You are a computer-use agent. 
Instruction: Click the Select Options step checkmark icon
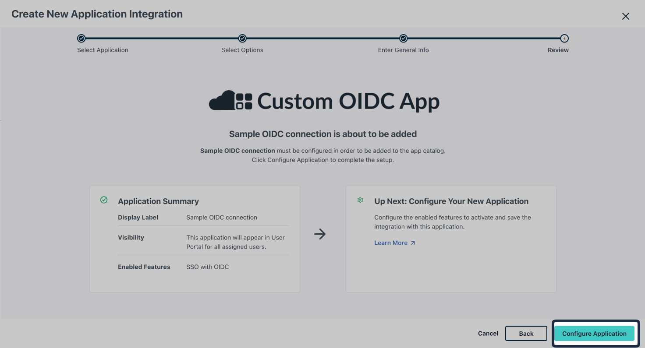242,39
